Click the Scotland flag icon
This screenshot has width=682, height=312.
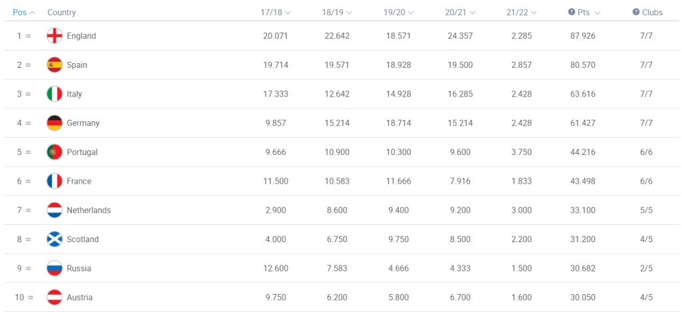point(55,239)
